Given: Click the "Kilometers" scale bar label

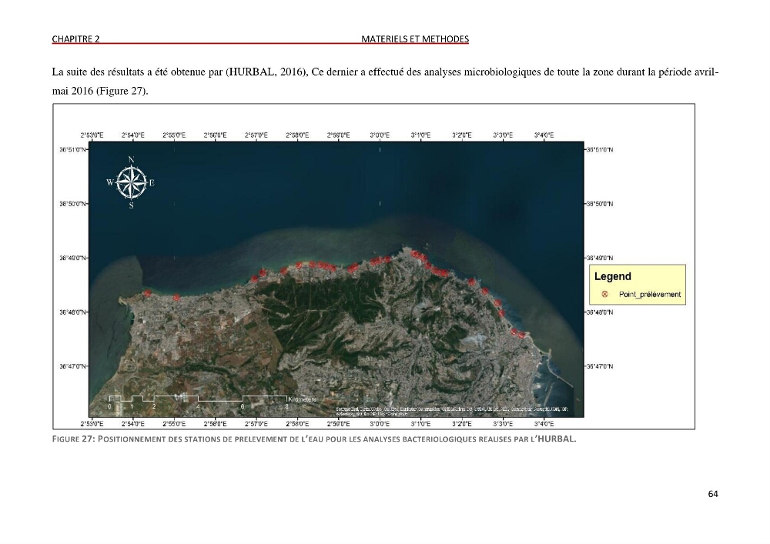Looking at the screenshot, I should [303, 399].
